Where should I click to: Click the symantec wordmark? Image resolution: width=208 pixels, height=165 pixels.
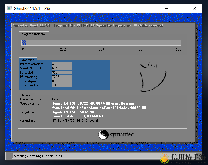[122, 135]
